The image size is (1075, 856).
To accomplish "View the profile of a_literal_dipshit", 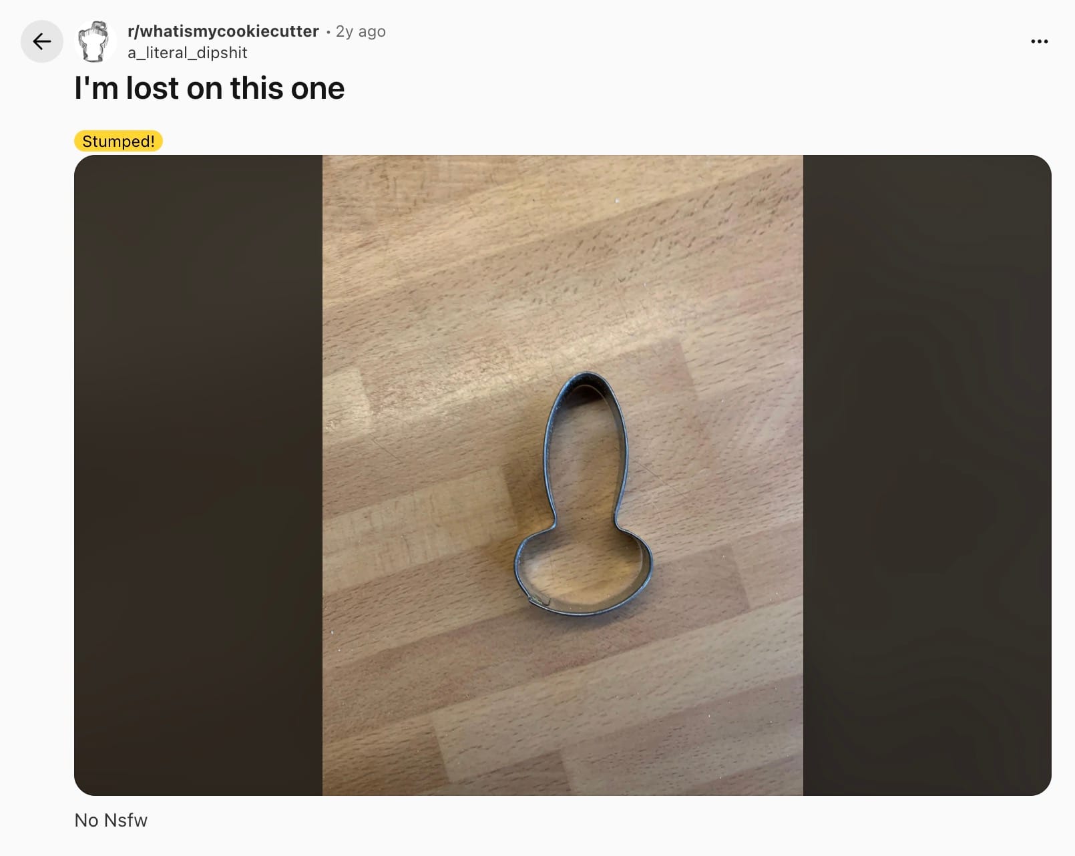I will 187,53.
